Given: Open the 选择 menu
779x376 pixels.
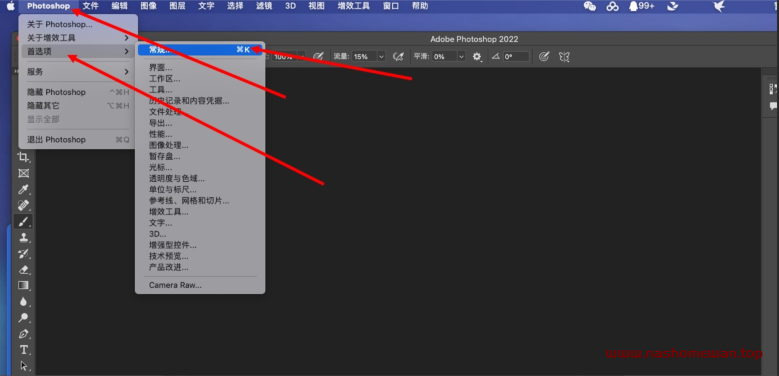Looking at the screenshot, I should pos(235,6).
